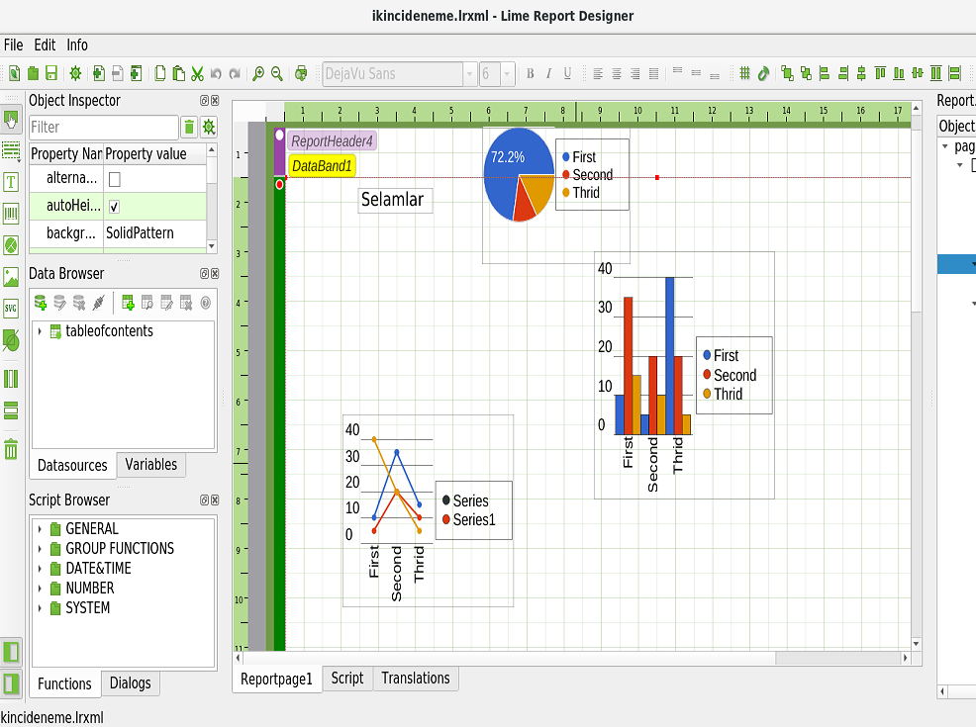Toggle the magnet alignment toolbar icon
The image size is (976, 727).
[x=762, y=73]
